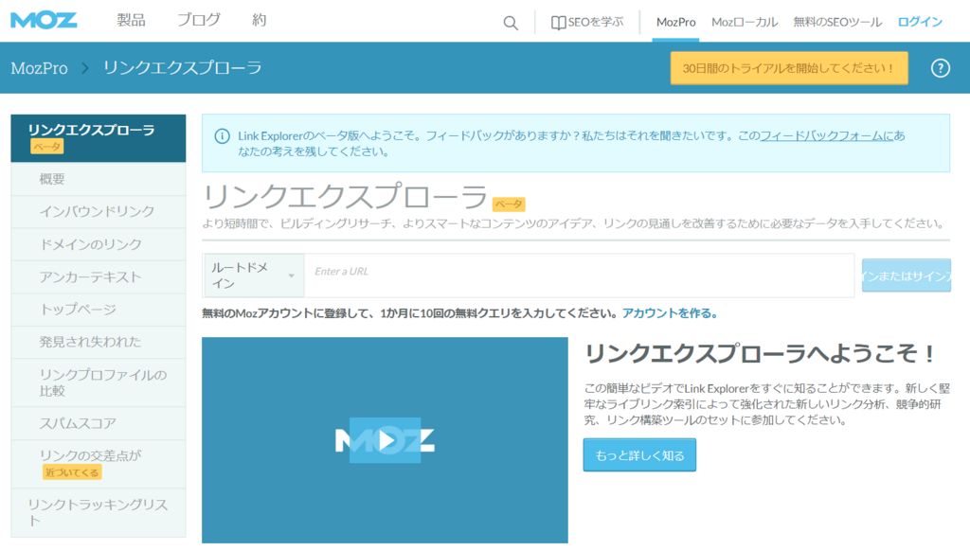Select the Mozローカル tab
The height and width of the screenshot is (551, 970).
click(x=745, y=23)
